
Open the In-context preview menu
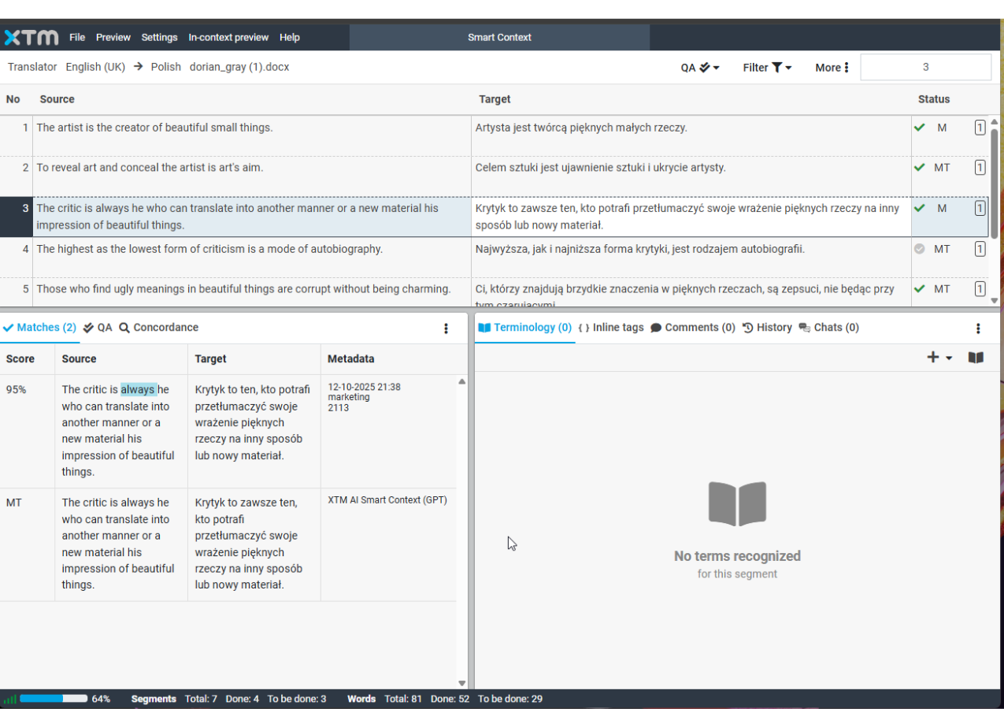pos(228,37)
